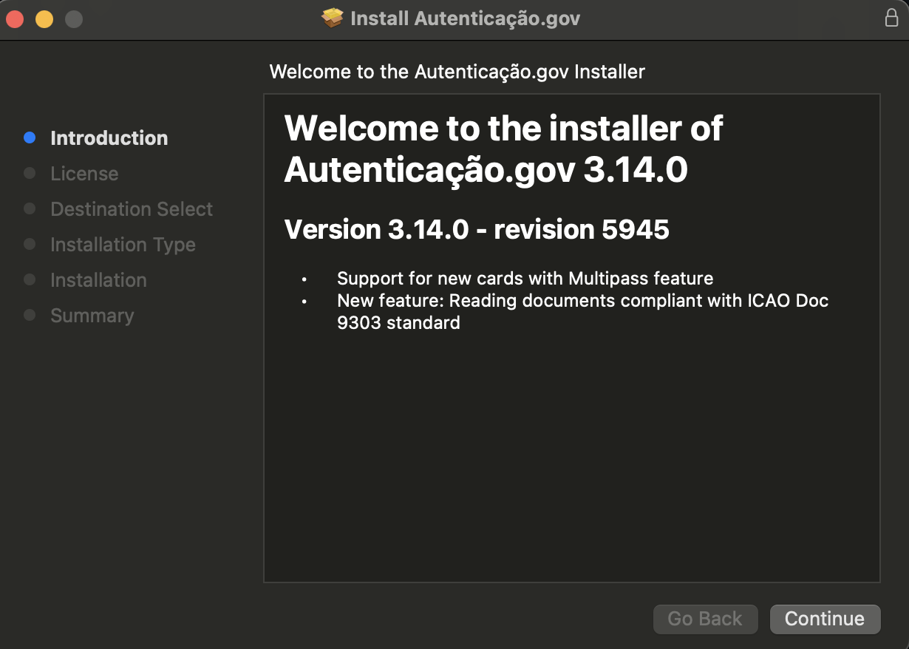Select the Destination Select step label

(132, 209)
